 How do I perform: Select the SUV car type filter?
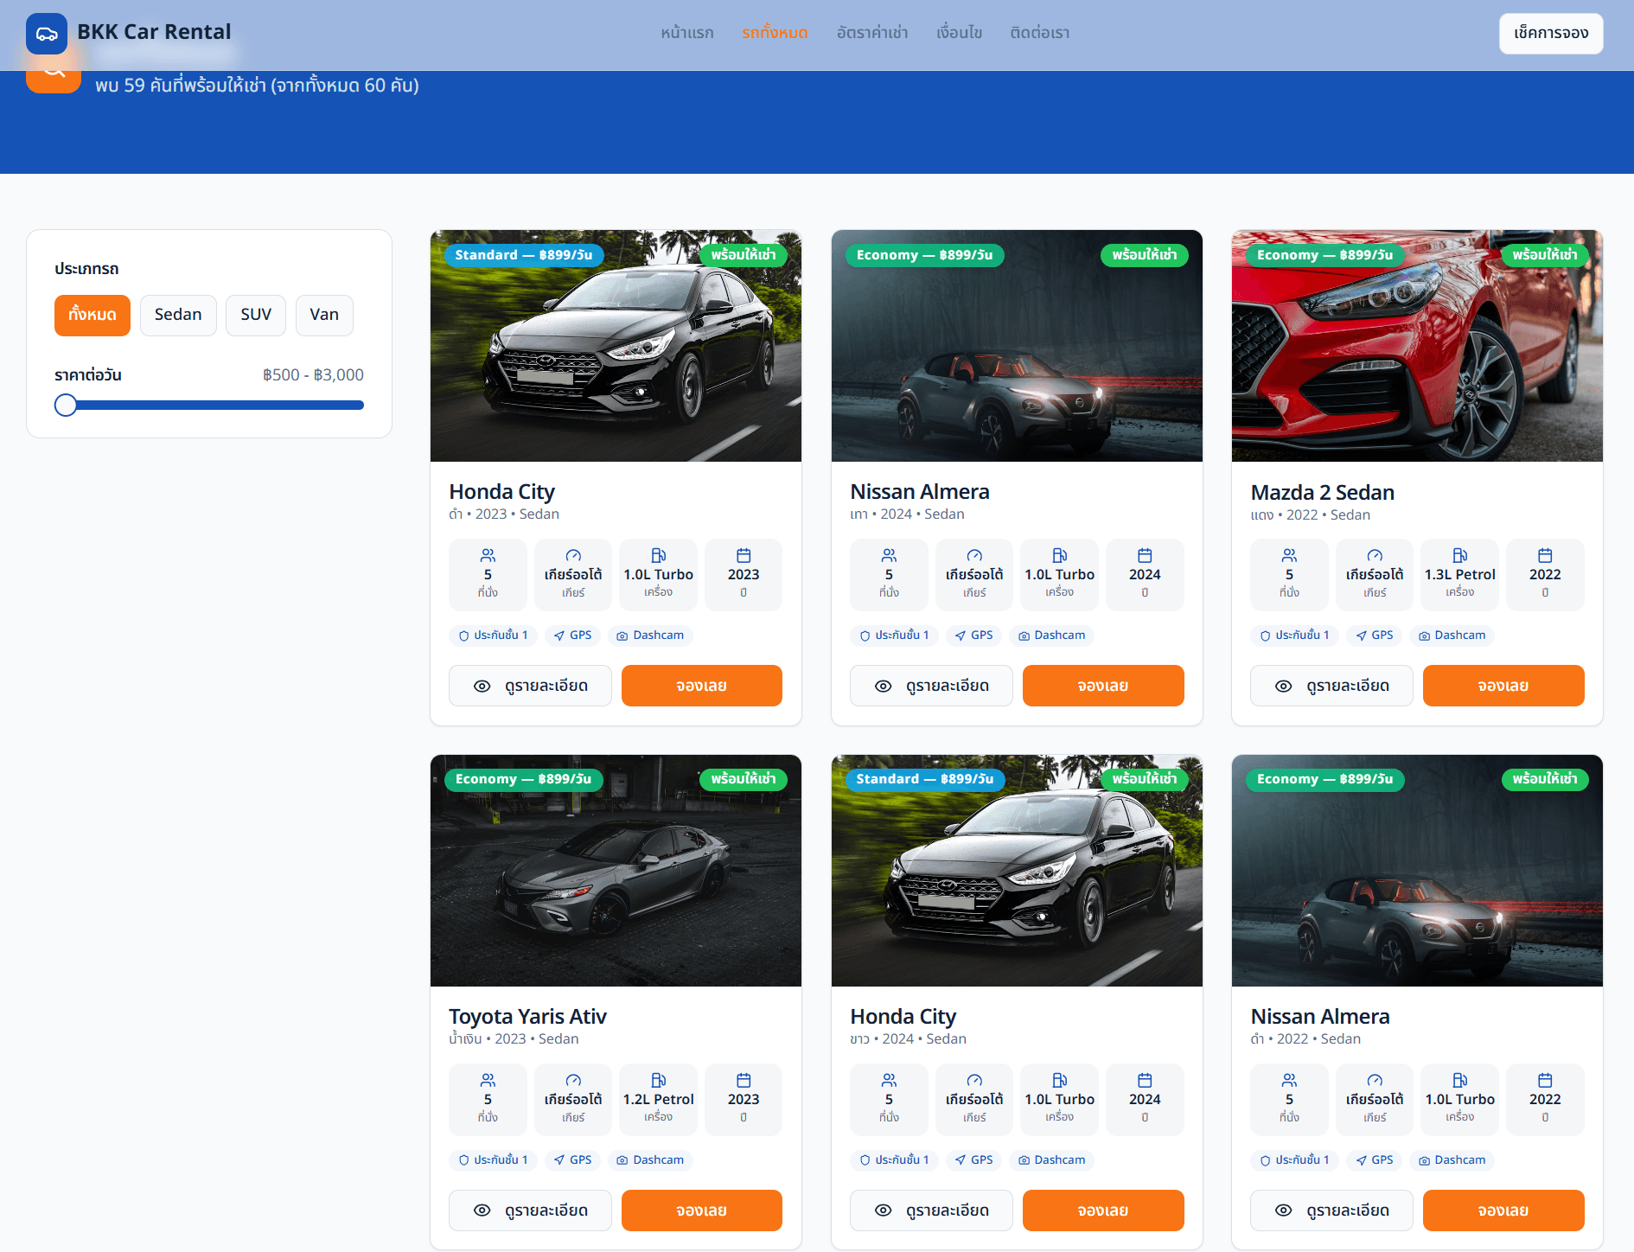(256, 315)
